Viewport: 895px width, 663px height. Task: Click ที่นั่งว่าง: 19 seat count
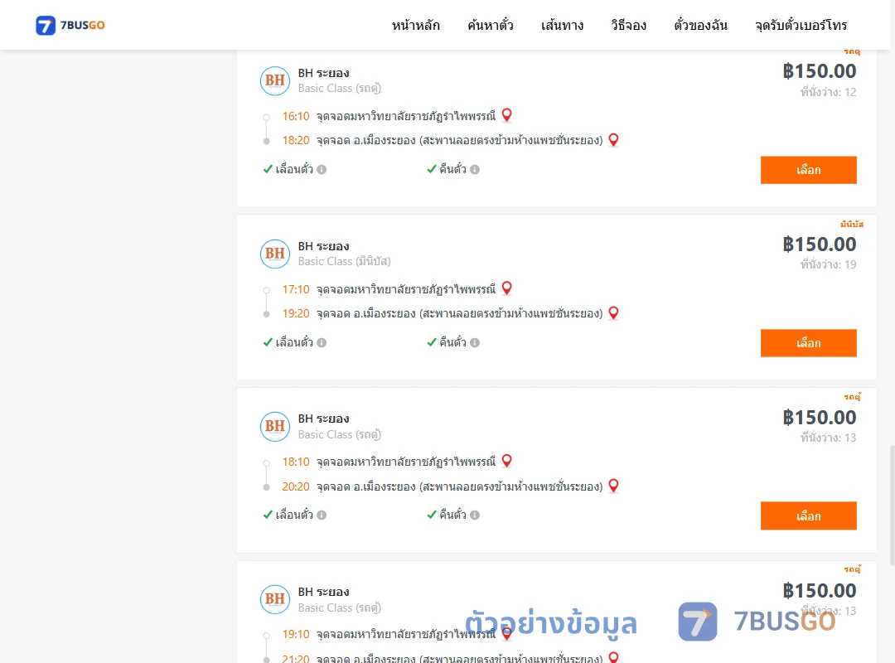click(828, 264)
